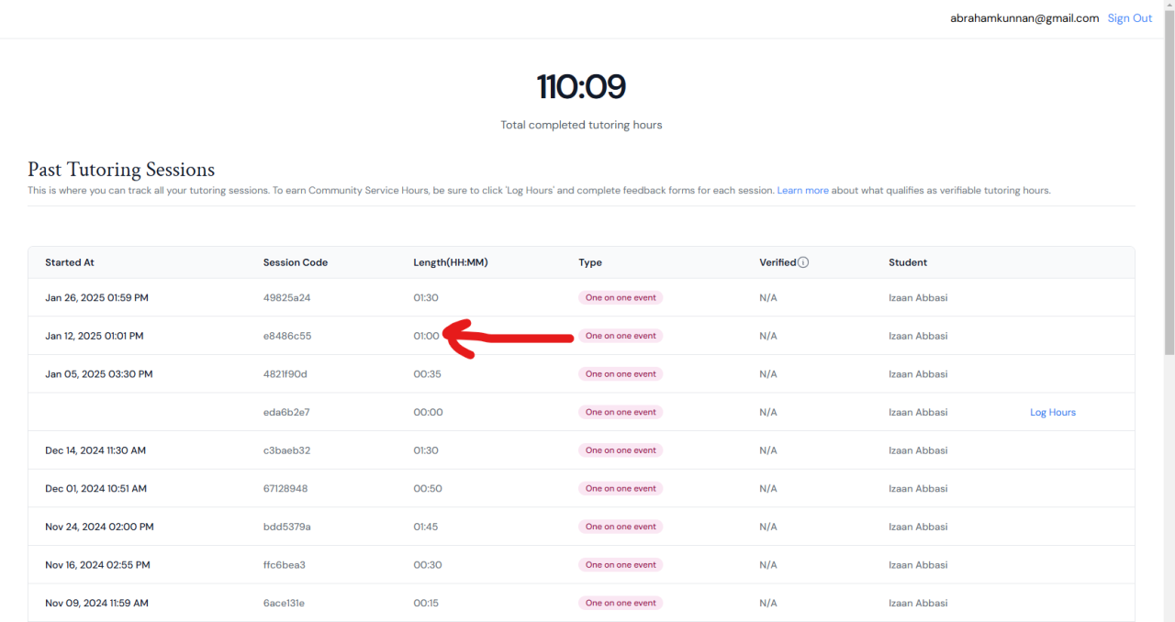Click the vertical page scrollbar
This screenshot has height=622, width=1175.
[x=1169, y=183]
